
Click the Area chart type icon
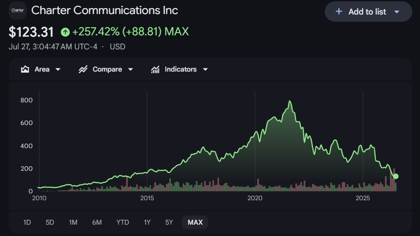tap(25, 69)
